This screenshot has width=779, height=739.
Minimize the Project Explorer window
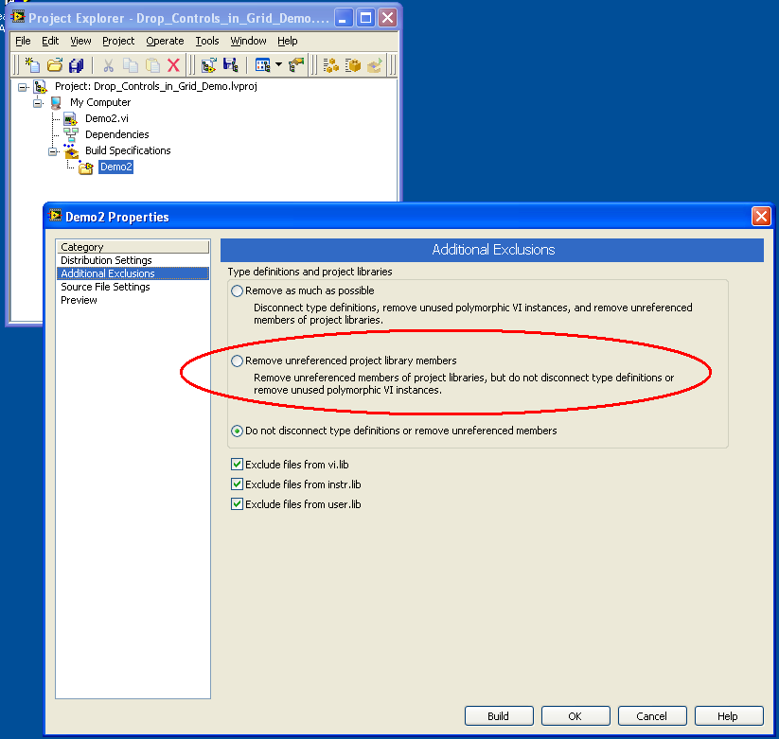[344, 18]
